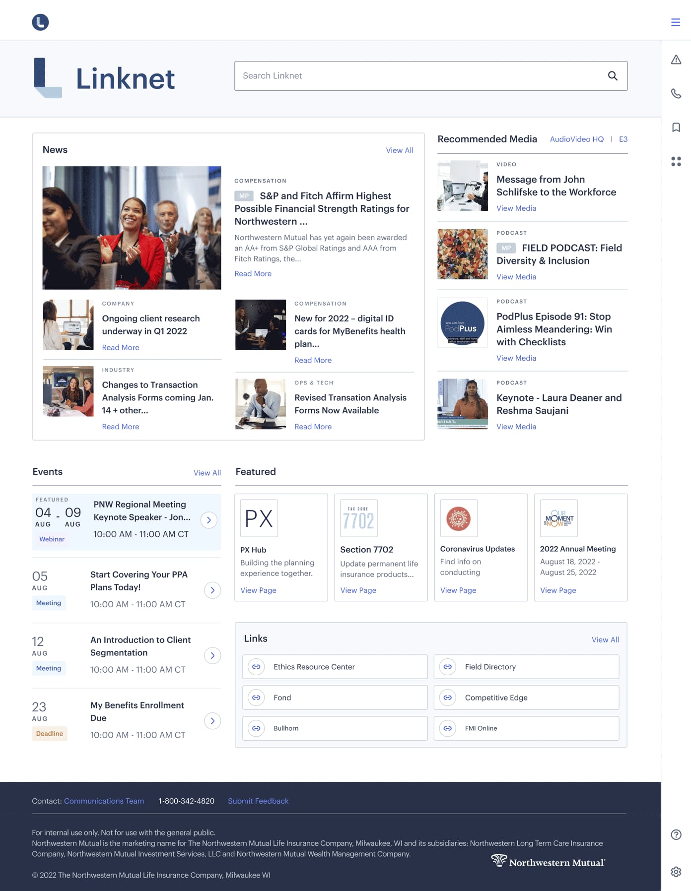
Task: Open the Revised Transation Analysis article thumbnail
Action: 261,404
